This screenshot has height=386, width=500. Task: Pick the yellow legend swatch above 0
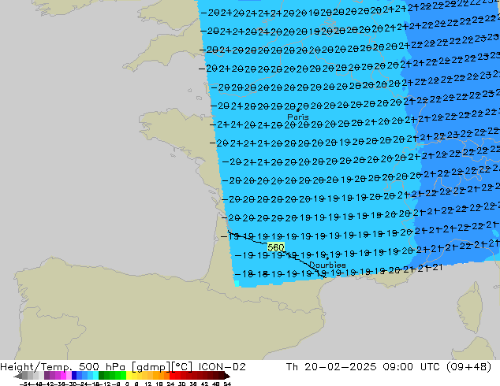129,375
